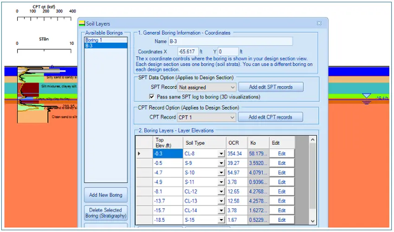Click OCR cell 354.34
The image size is (394, 232).
(237, 154)
